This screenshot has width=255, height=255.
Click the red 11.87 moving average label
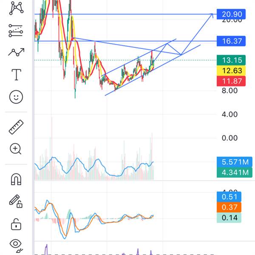pyautogui.click(x=231, y=81)
